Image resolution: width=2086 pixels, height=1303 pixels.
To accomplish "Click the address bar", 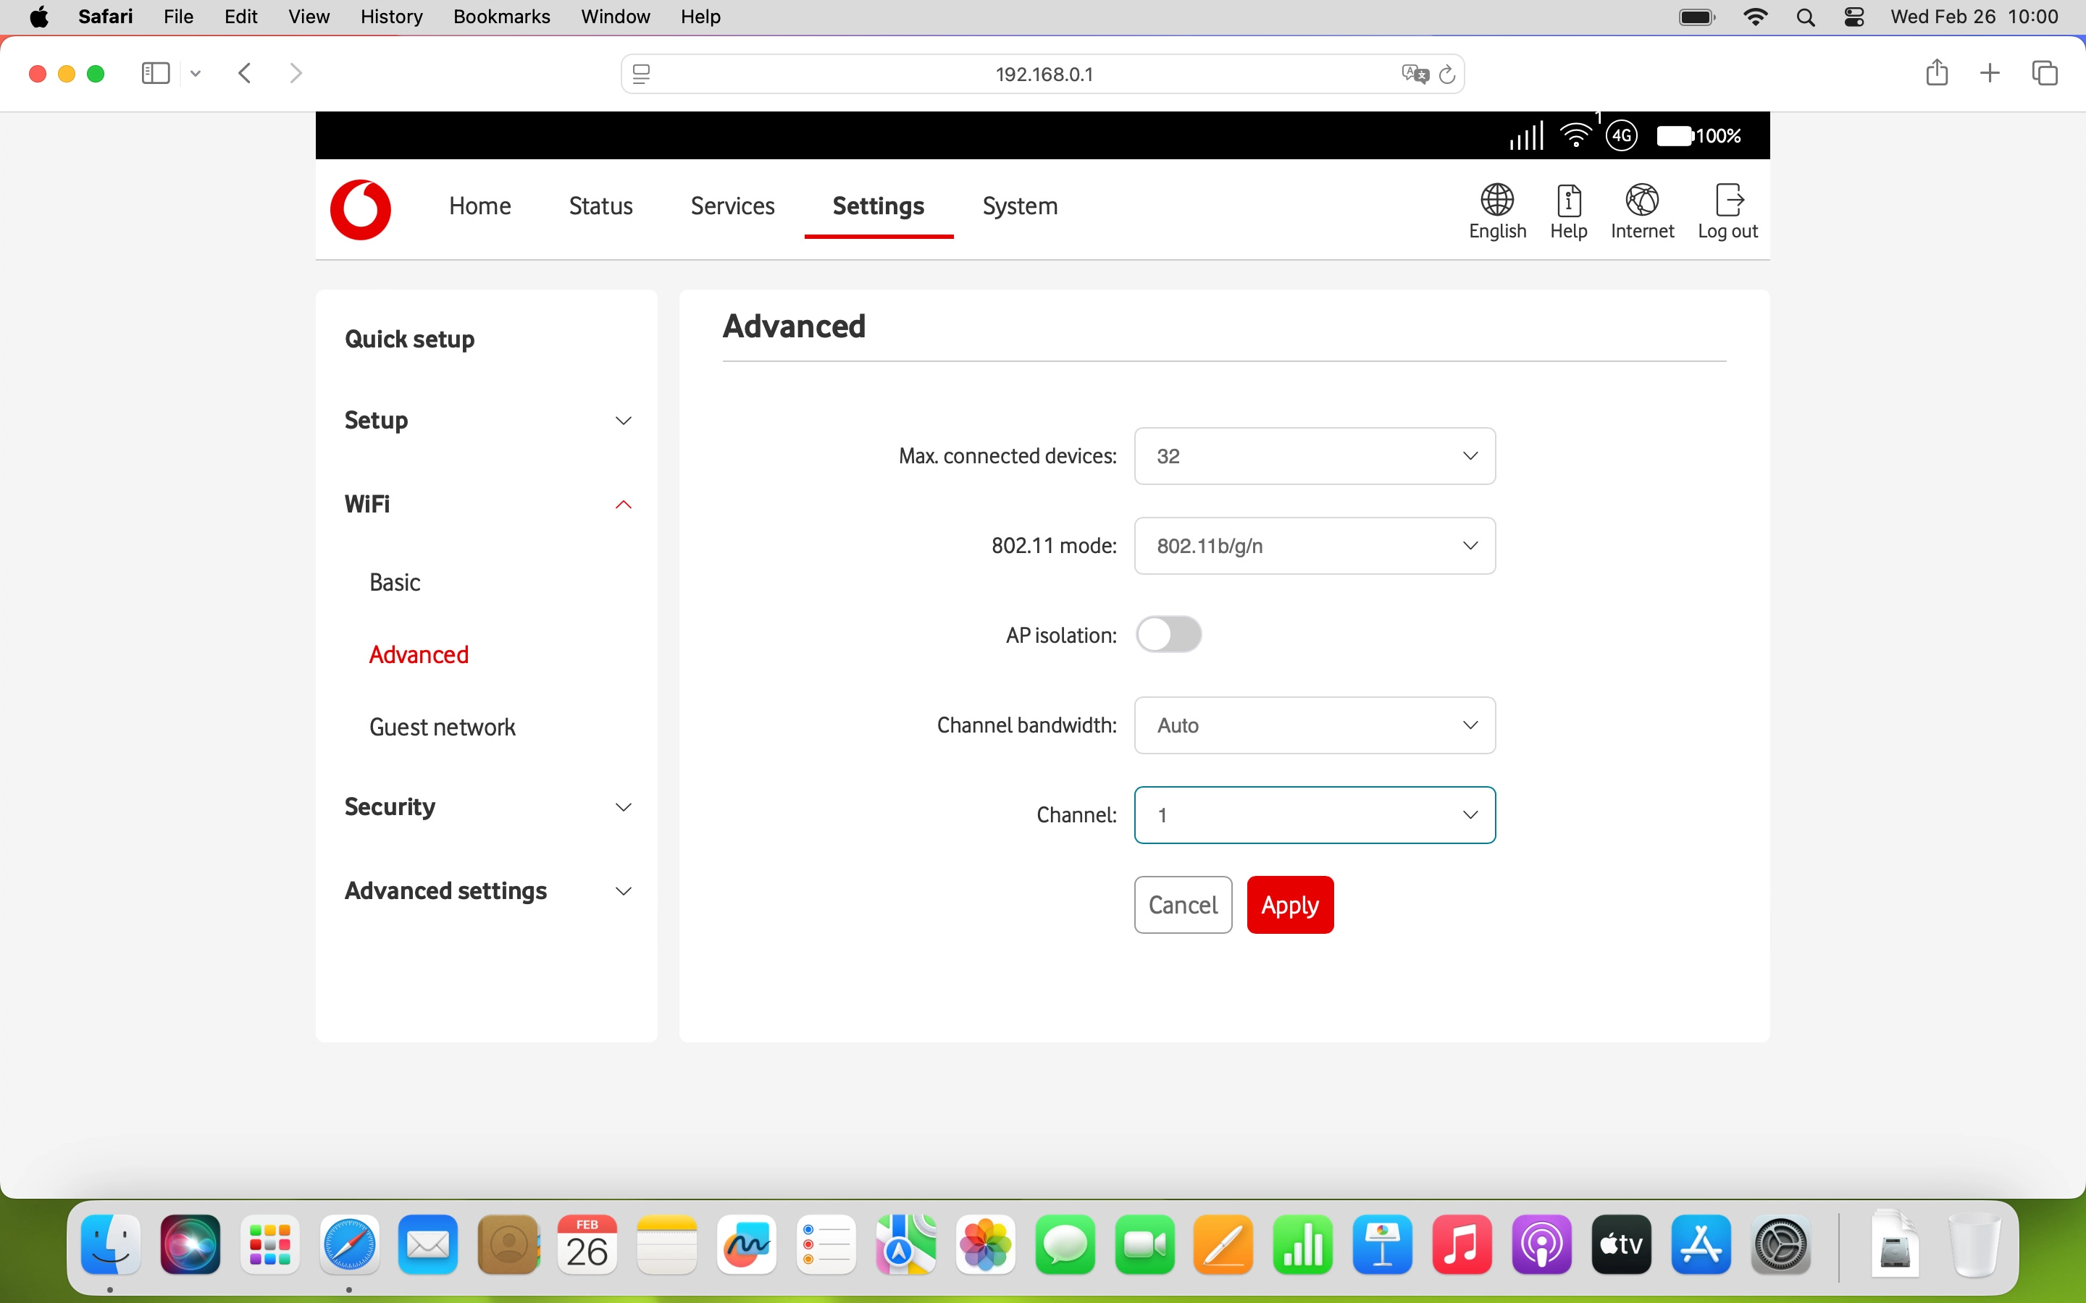I will point(1044,73).
